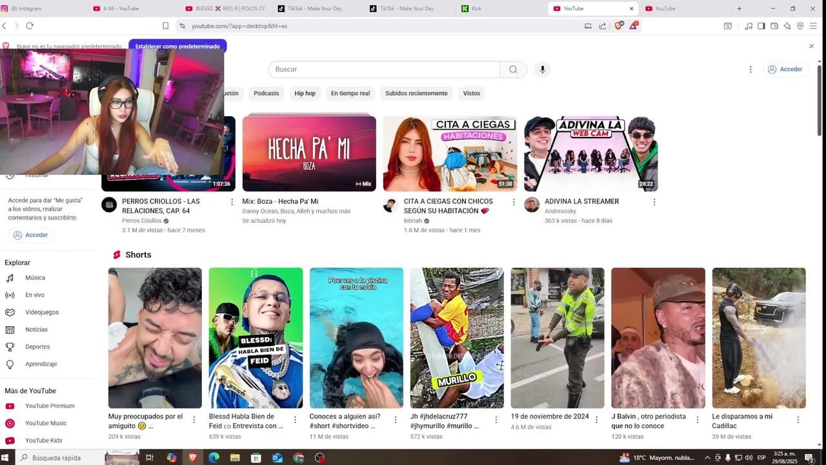
Task: Open options for 'Le disparamos a mi Cadillac' Short
Action: coord(798,420)
